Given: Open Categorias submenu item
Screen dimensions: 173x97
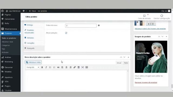Looking at the screenshot, I should (6, 45).
